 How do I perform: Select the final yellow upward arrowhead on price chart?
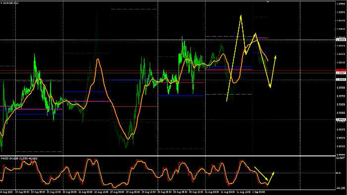pos(276,57)
